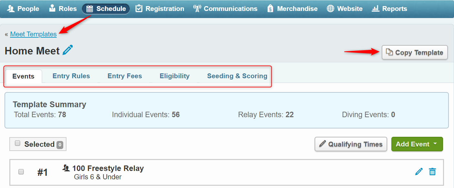Image resolution: width=454 pixels, height=188 pixels.
Task: Go back via the Meet Templates link
Action: 33,34
